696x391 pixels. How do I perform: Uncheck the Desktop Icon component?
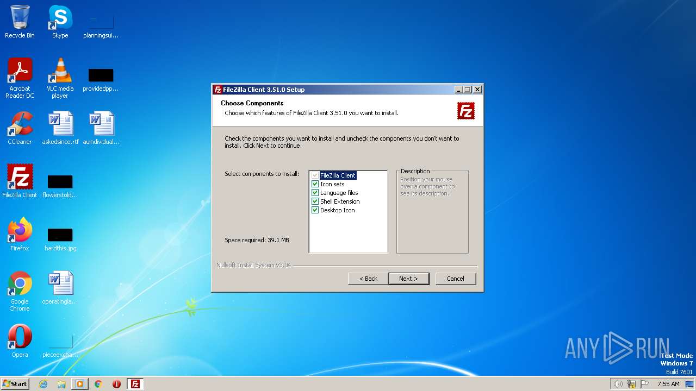(x=315, y=210)
